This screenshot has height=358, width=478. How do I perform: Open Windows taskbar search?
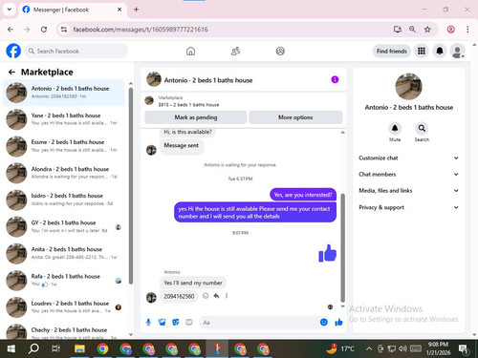point(33,348)
